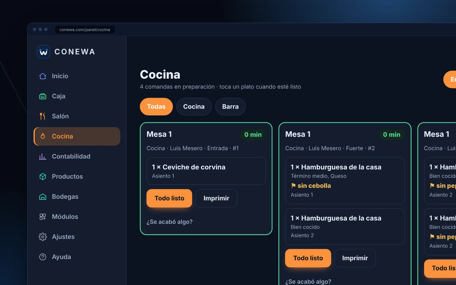Open Inicio from the sidebar
Screen dimensions: 456x285
point(77,76)
